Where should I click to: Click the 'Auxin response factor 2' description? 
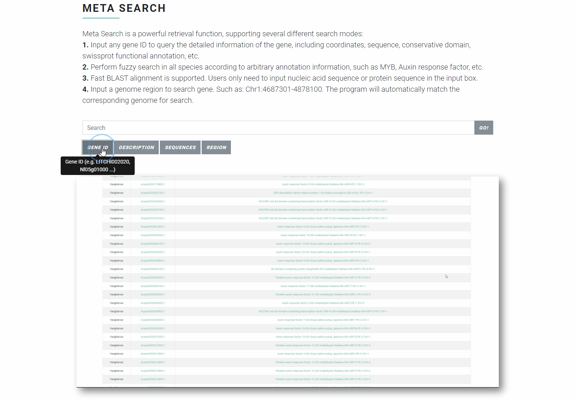point(323,354)
